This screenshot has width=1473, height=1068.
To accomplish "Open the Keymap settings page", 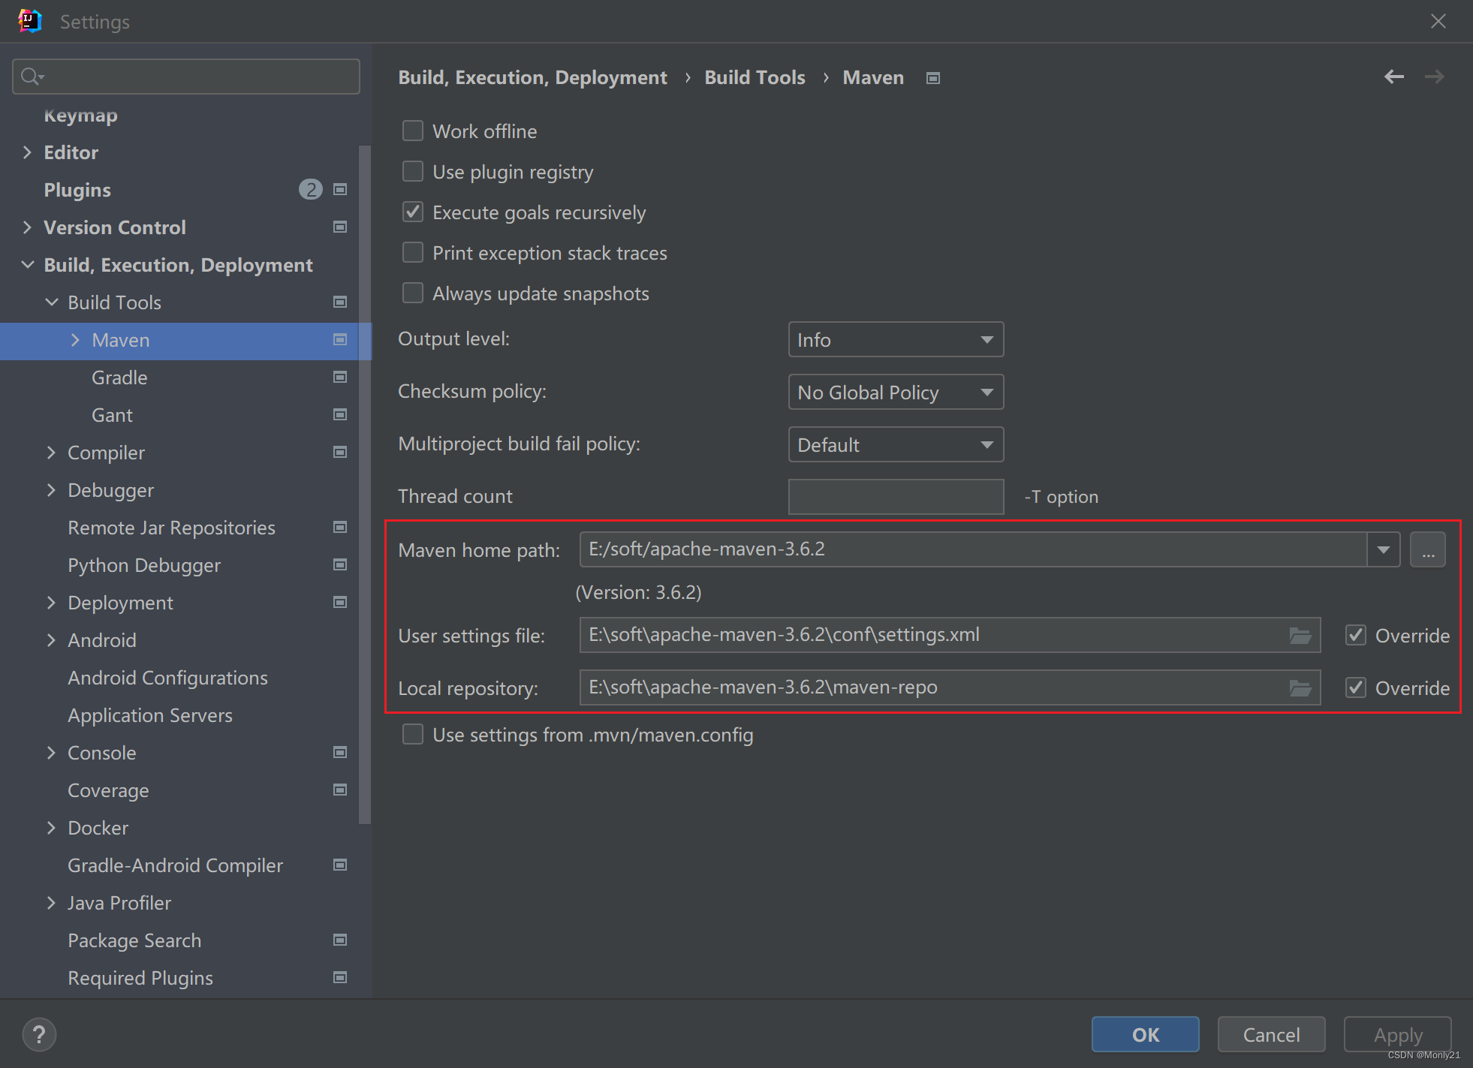I will click(80, 115).
